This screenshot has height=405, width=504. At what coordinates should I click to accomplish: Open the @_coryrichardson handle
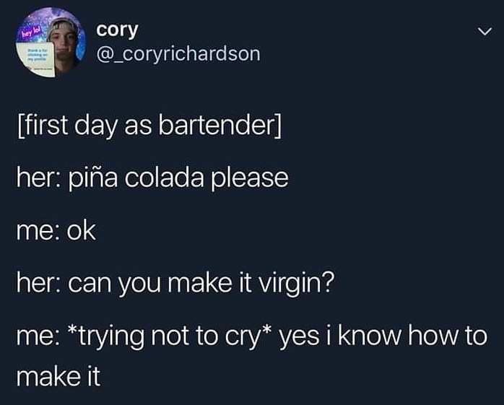click(x=178, y=54)
